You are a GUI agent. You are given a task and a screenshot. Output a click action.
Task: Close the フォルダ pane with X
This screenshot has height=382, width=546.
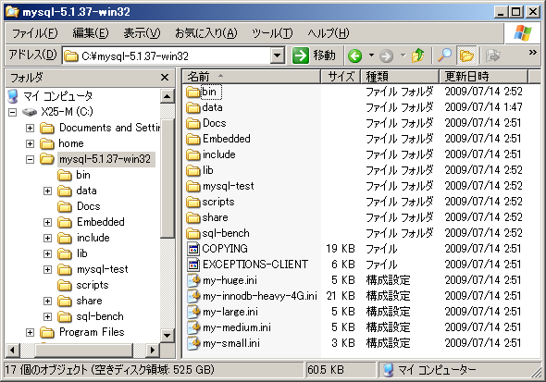coord(165,78)
